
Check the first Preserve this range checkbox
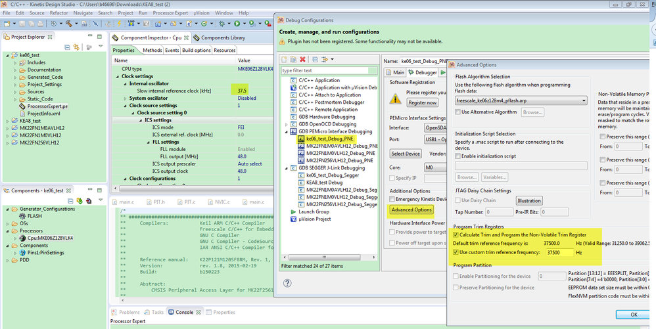(x=602, y=137)
